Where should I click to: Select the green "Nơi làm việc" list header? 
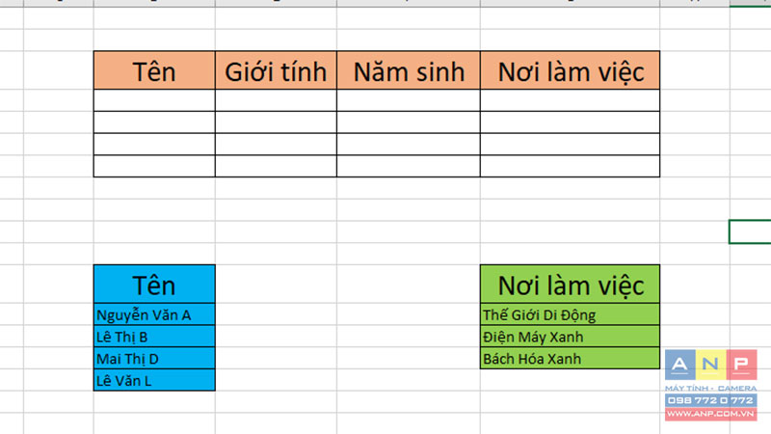coord(570,284)
